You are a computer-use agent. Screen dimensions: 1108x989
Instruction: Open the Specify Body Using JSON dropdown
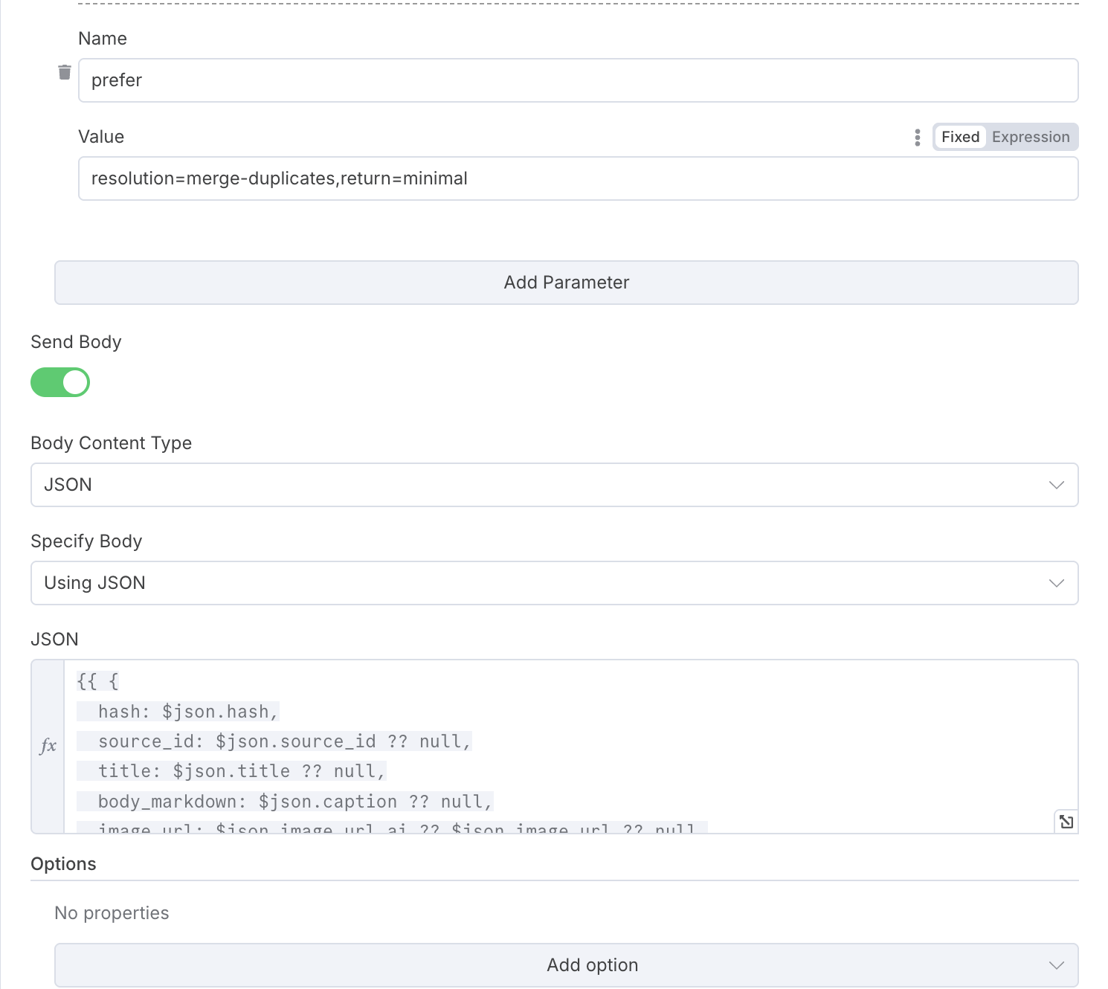pos(554,584)
